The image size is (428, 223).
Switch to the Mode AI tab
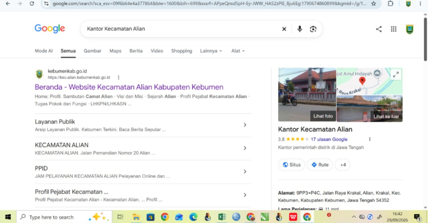point(43,51)
